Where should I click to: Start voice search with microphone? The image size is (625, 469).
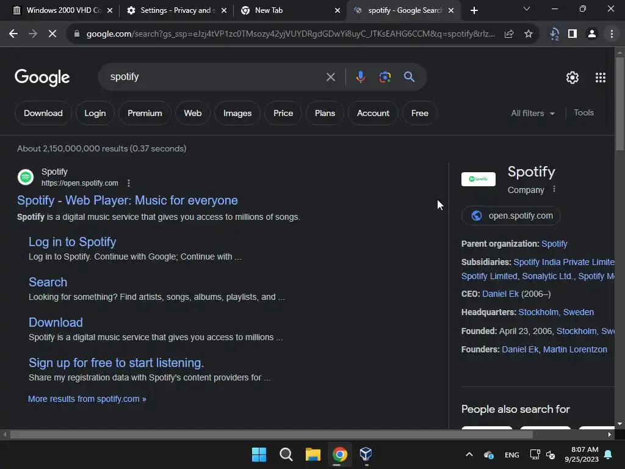point(360,77)
